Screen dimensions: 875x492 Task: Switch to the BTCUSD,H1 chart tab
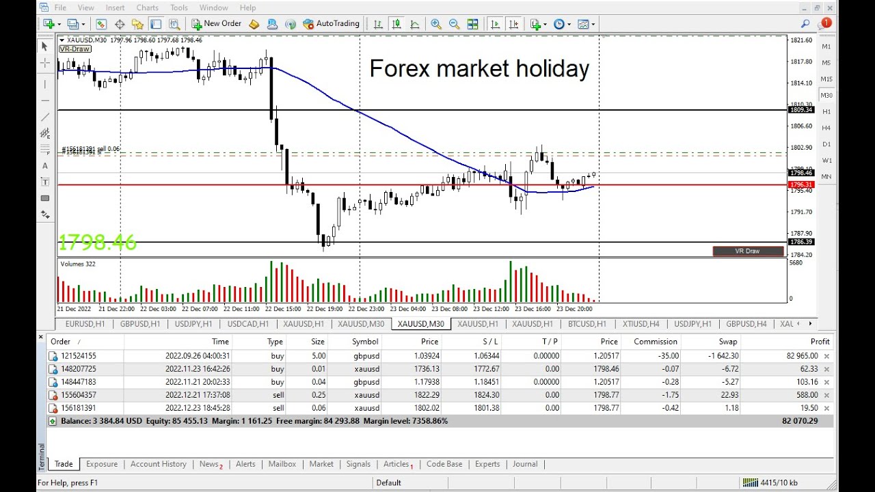[x=587, y=324]
